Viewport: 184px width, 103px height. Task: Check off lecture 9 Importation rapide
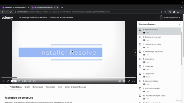pyautogui.click(x=140, y=88)
